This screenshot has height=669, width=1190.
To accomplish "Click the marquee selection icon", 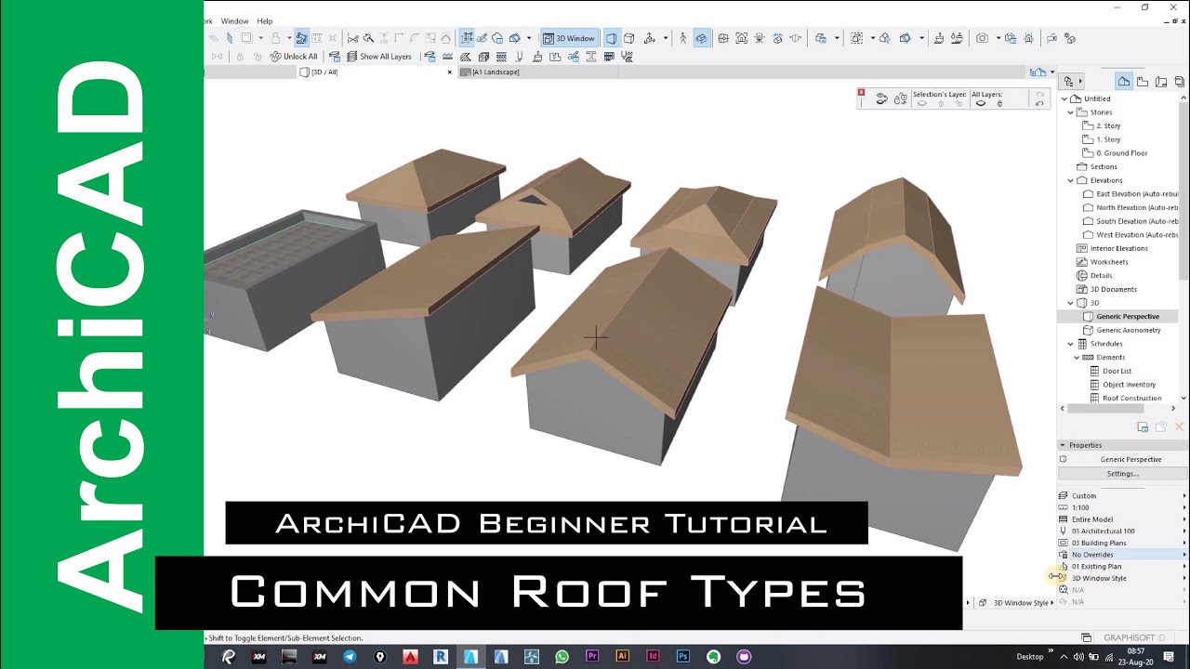I will pyautogui.click(x=857, y=38).
